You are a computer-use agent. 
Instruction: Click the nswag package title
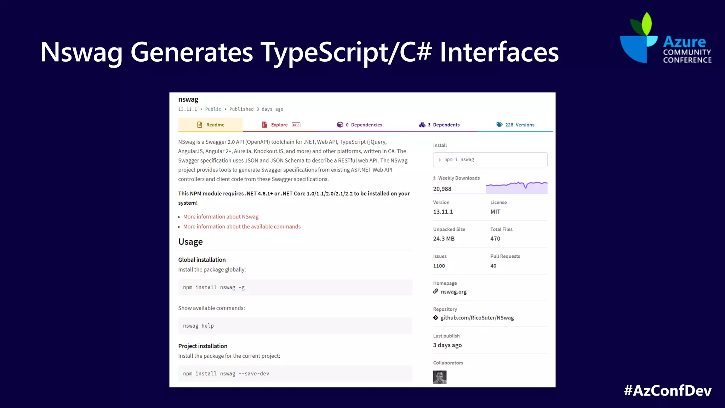pyautogui.click(x=188, y=100)
